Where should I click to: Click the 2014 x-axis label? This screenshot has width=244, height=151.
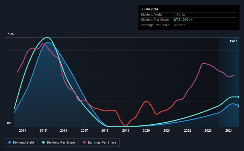click(23, 130)
